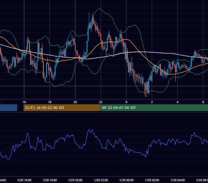Click the '4' hour label on chart axis
208x183 pixels.
177,102
